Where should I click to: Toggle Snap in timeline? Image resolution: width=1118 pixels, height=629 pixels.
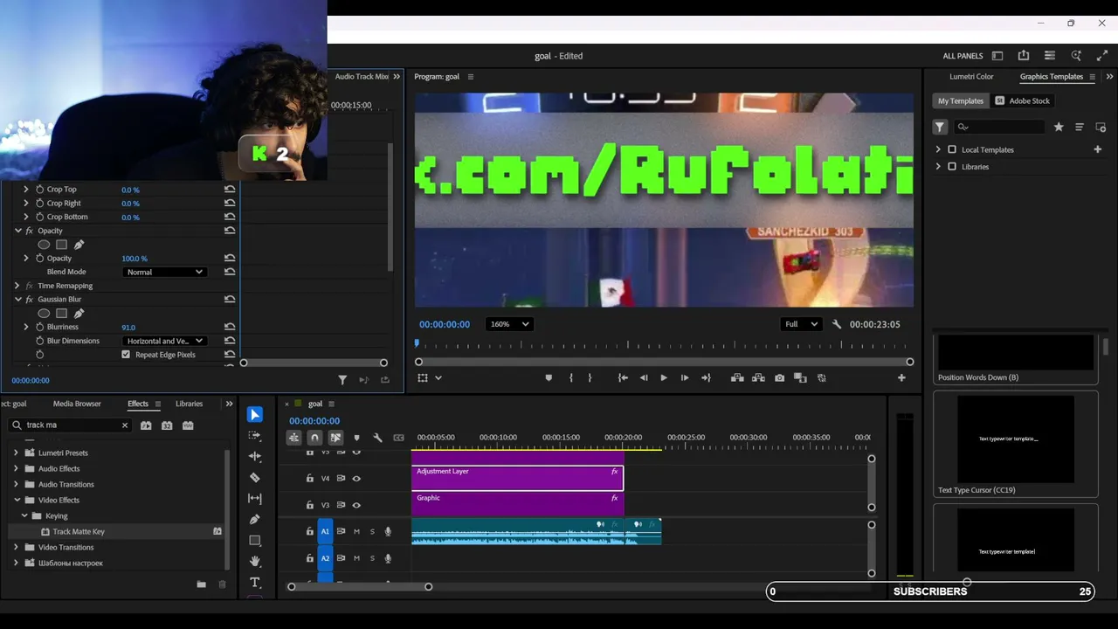pyautogui.click(x=314, y=438)
